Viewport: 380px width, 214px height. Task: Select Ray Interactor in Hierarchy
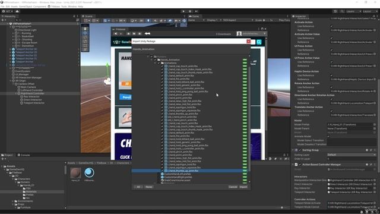pyautogui.click(x=31, y=96)
